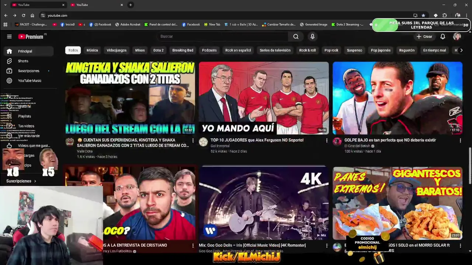Open the KINGTEKA Y SHAKA video options menu
The image size is (472, 265).
192,141
